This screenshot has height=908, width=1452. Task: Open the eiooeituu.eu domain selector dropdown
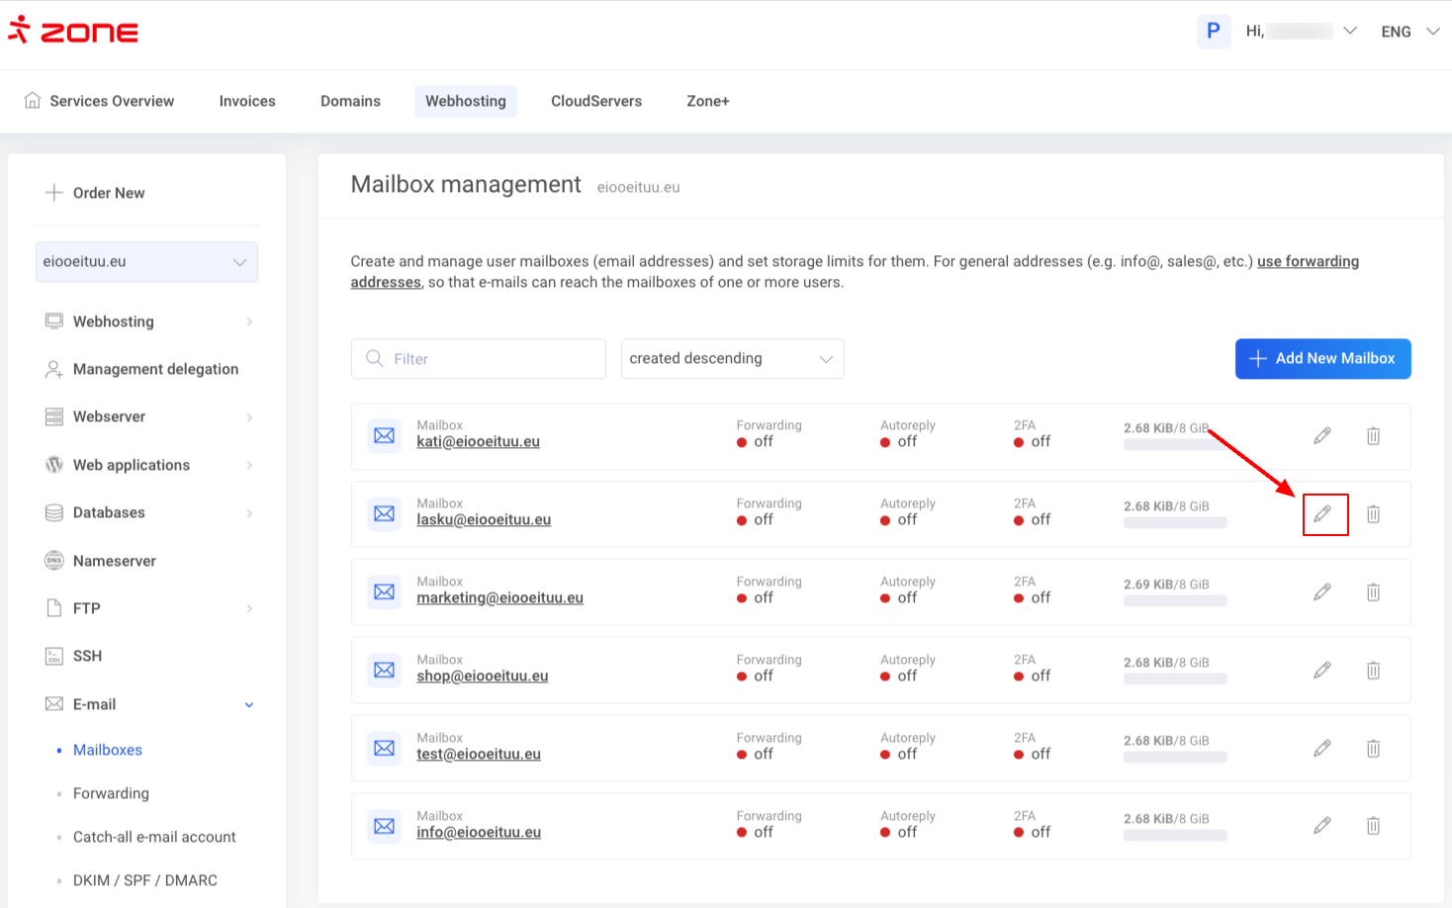pos(146,262)
